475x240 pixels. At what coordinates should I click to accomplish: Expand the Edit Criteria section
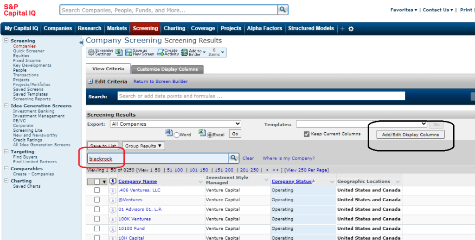tap(90, 81)
